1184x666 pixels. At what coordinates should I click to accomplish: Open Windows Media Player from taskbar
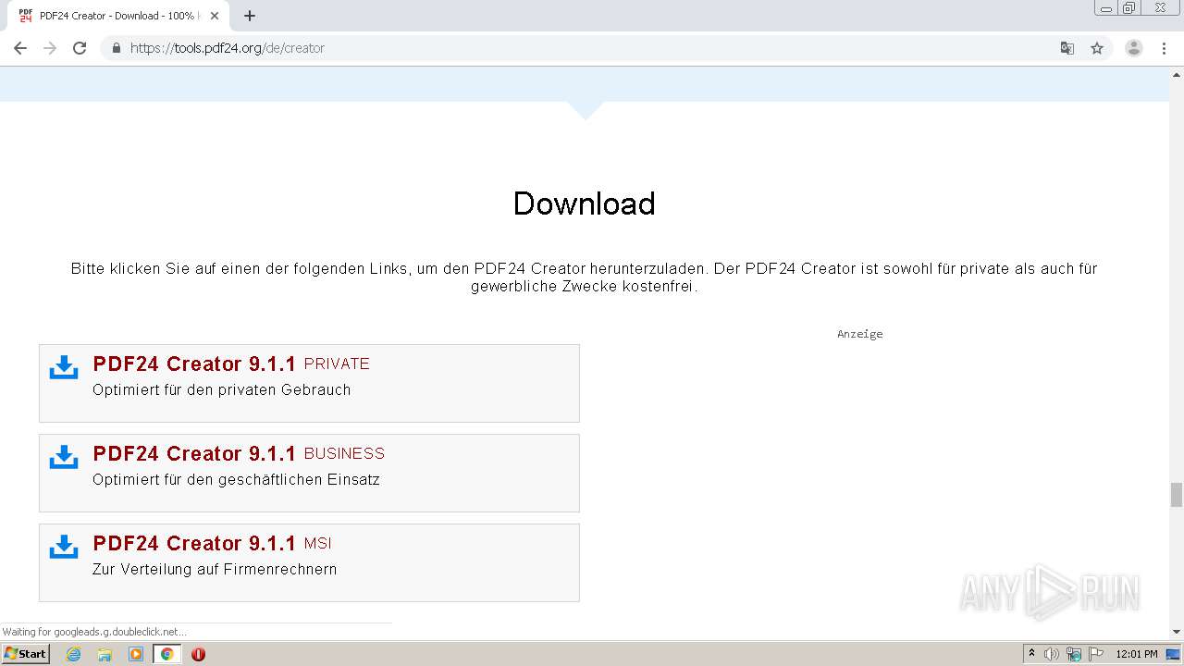136,654
